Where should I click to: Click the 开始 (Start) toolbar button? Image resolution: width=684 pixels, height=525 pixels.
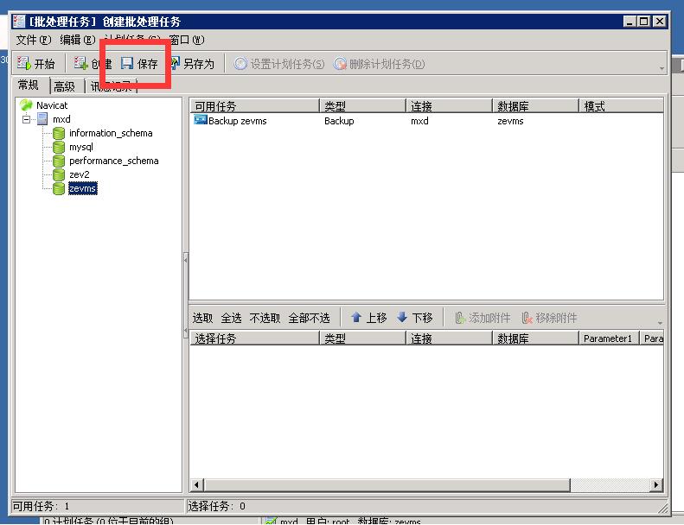coord(35,64)
